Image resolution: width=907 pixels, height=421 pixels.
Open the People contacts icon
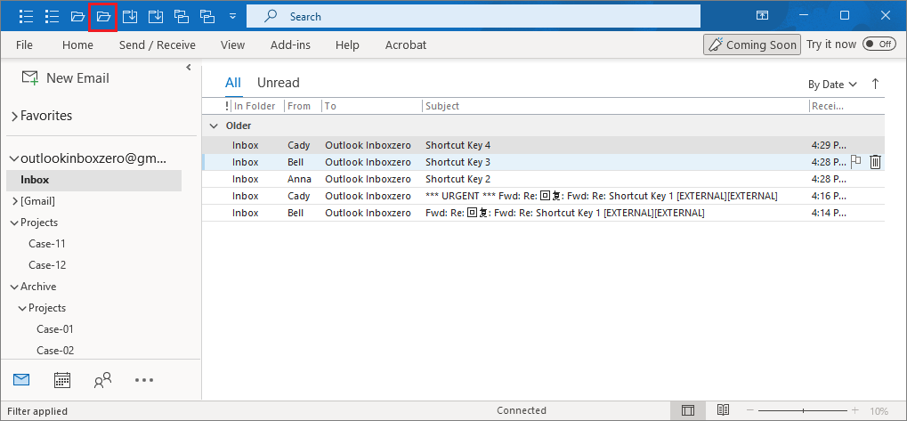[x=102, y=380]
